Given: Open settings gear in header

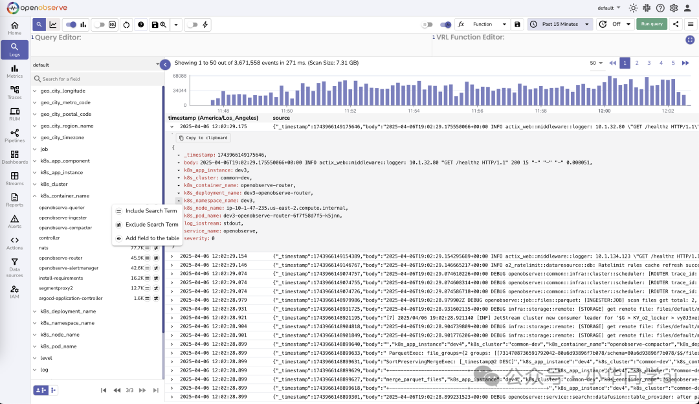Looking at the screenshot, I should coord(674,8).
